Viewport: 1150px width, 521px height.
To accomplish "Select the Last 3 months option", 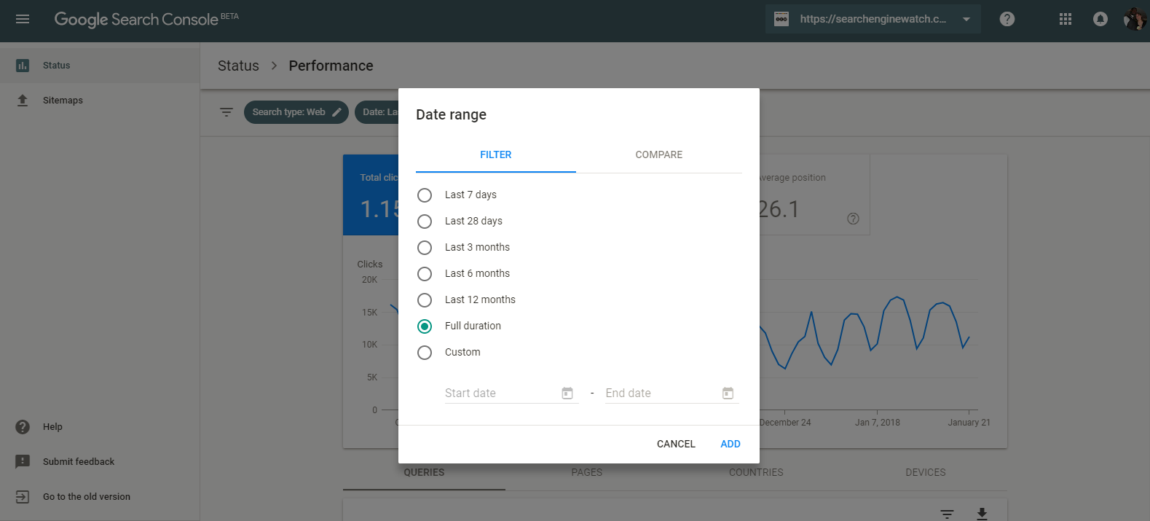I will pyautogui.click(x=425, y=248).
